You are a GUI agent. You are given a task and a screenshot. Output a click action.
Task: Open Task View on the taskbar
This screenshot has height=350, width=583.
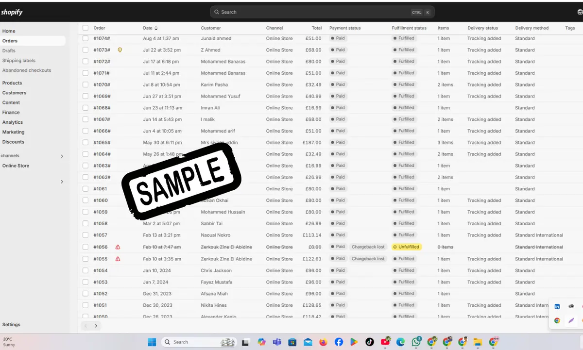pos(246,342)
